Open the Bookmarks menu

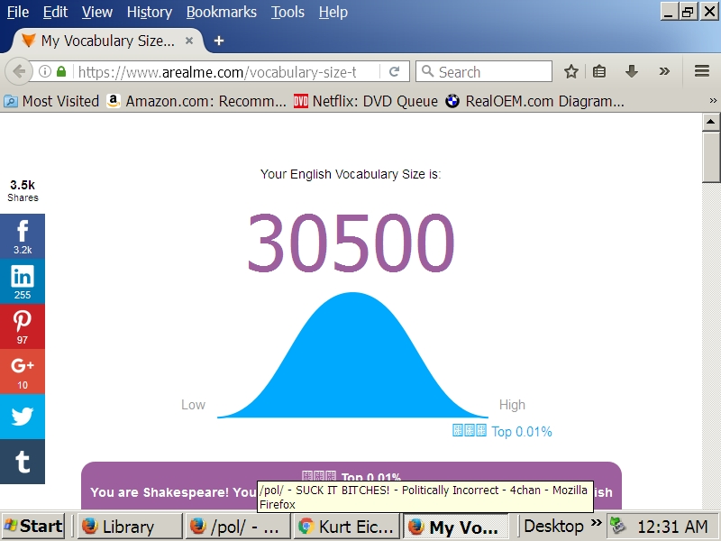(x=221, y=12)
